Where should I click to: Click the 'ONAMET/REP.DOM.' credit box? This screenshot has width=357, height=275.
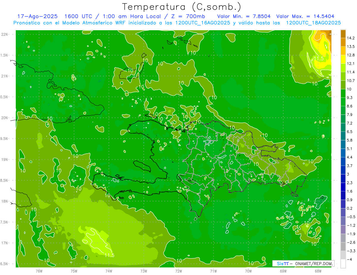coord(303,263)
